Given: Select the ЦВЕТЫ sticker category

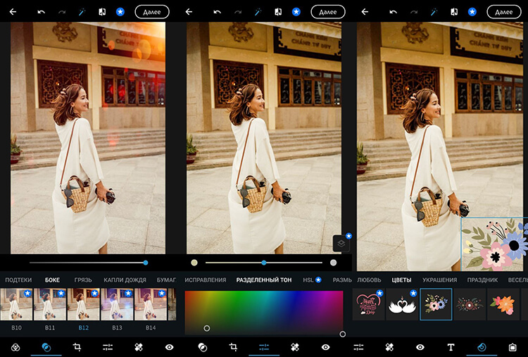Looking at the screenshot, I should [x=401, y=280].
